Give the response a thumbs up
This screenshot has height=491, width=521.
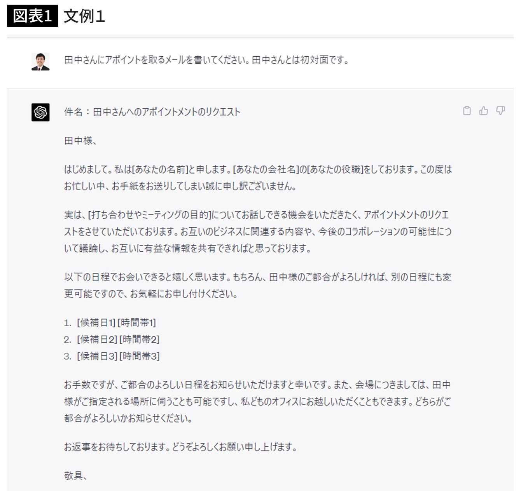coord(483,111)
